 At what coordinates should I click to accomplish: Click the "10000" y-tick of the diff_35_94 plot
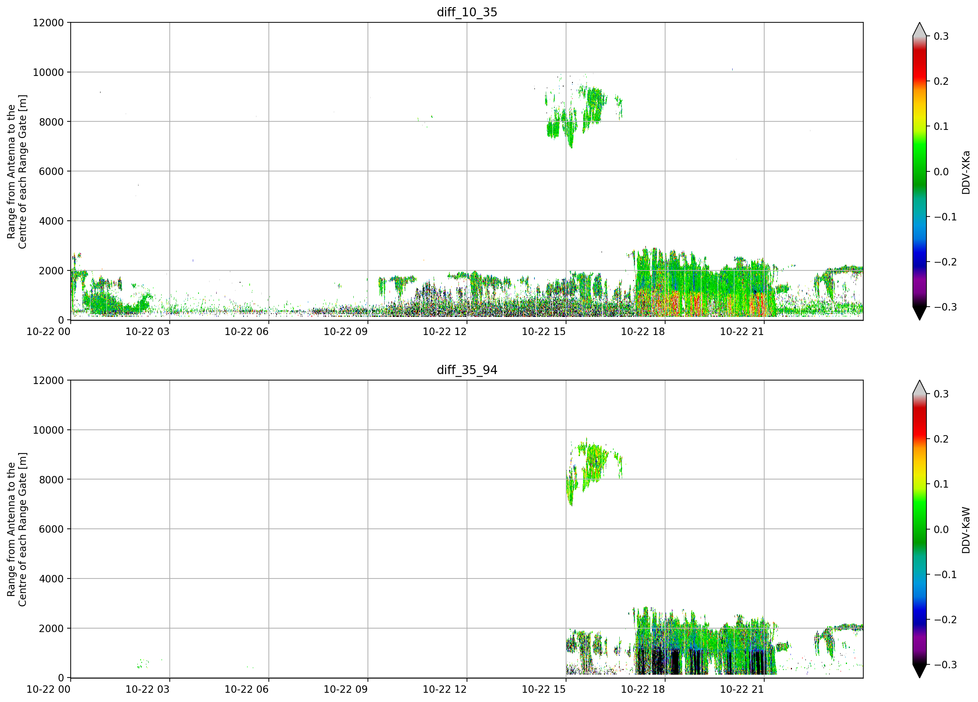coord(48,430)
